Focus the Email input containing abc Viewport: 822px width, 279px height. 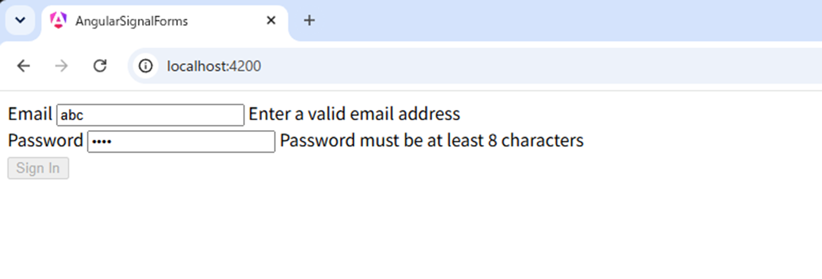(150, 115)
